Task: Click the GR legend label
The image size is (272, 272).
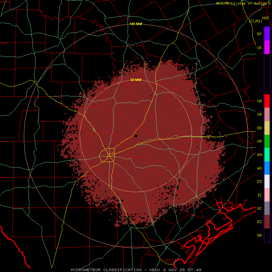Action: click(259, 115)
